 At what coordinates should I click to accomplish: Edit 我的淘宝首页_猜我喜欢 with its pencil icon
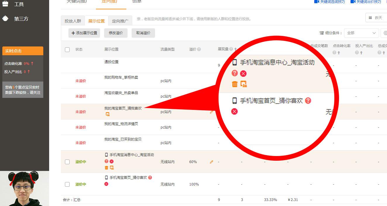pyautogui.click(x=211, y=112)
